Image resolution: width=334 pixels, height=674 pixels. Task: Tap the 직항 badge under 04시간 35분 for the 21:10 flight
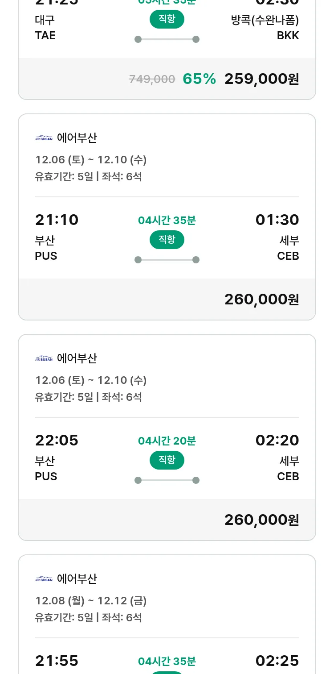click(167, 240)
